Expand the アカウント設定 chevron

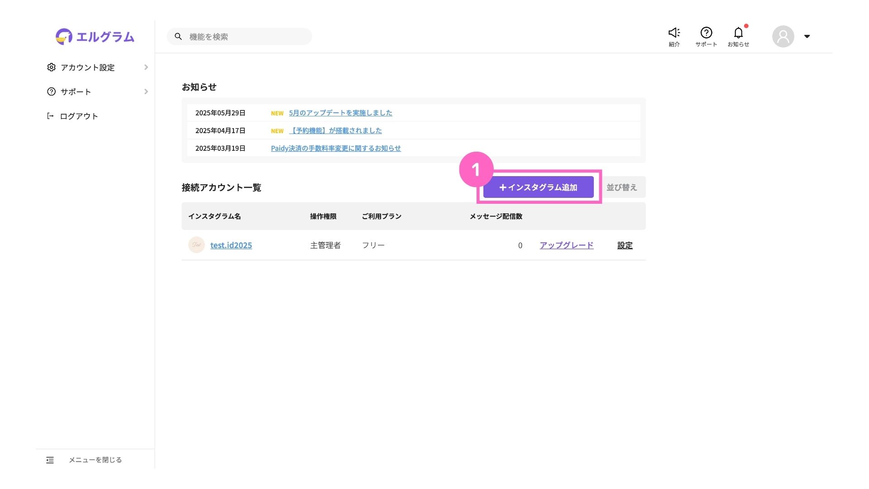point(146,67)
